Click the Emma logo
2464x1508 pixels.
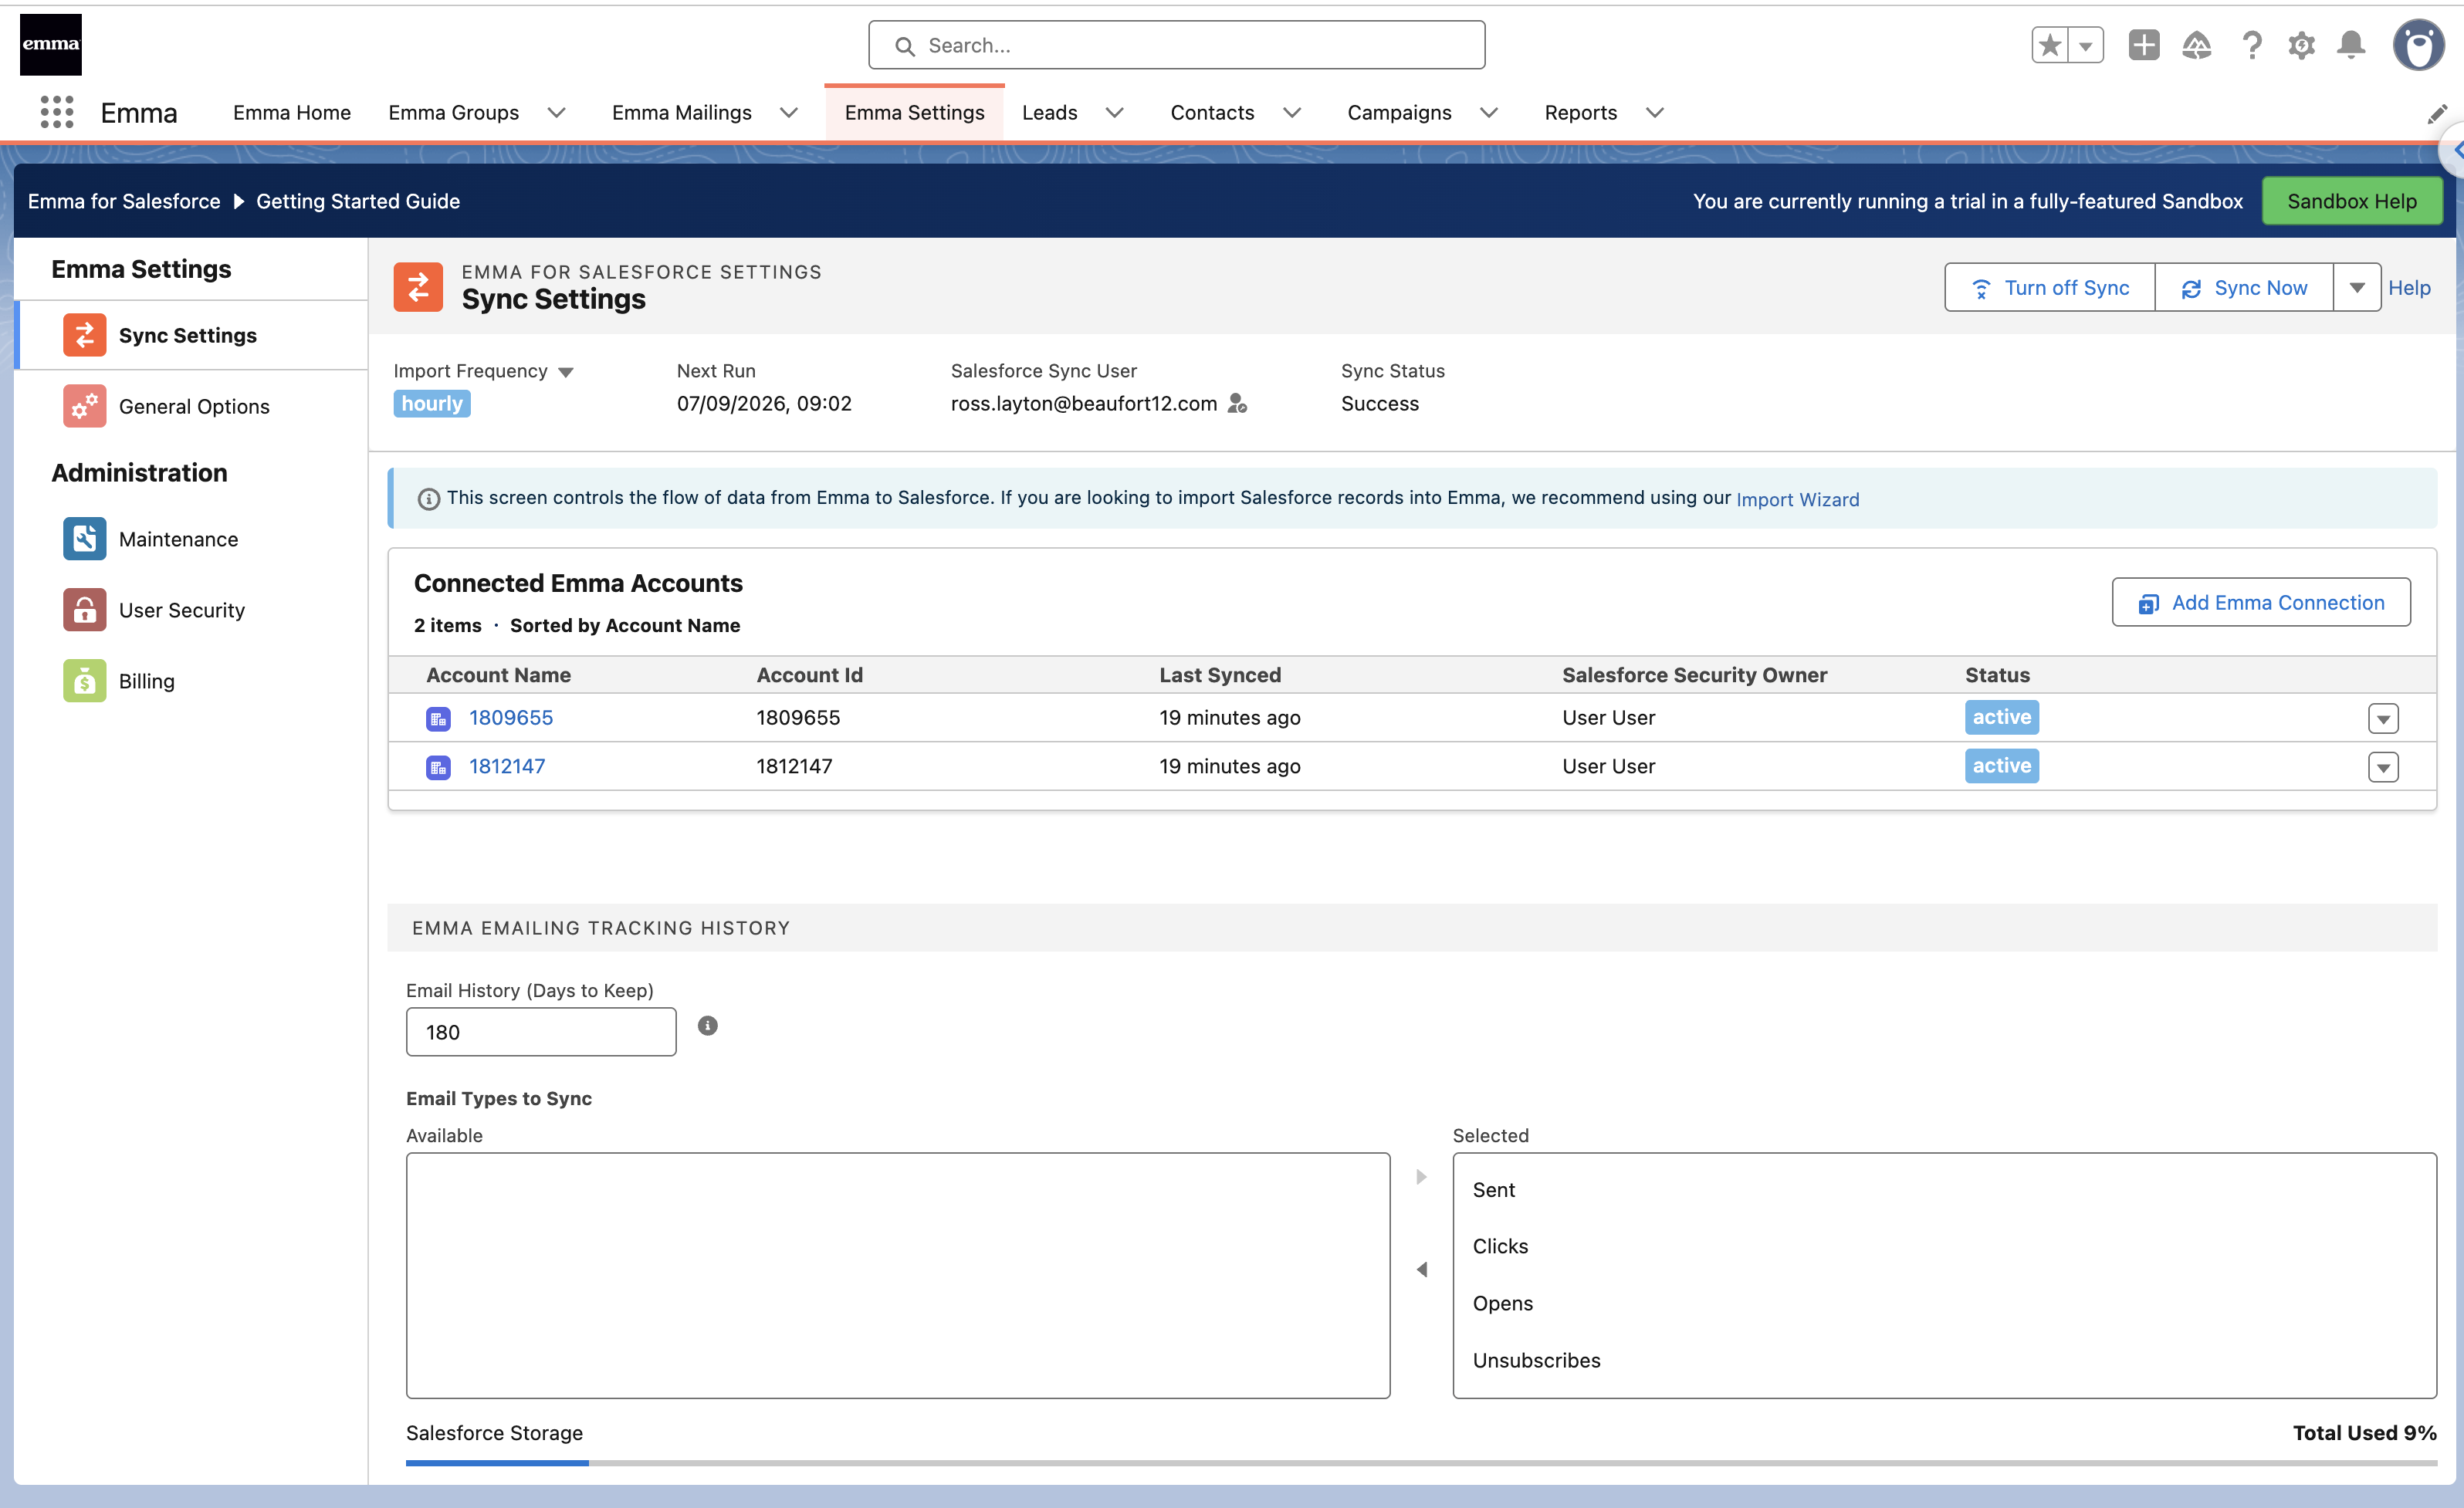[x=51, y=44]
